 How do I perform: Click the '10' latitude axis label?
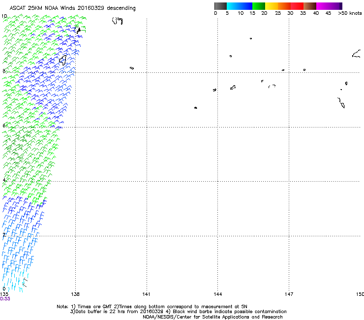4,16
